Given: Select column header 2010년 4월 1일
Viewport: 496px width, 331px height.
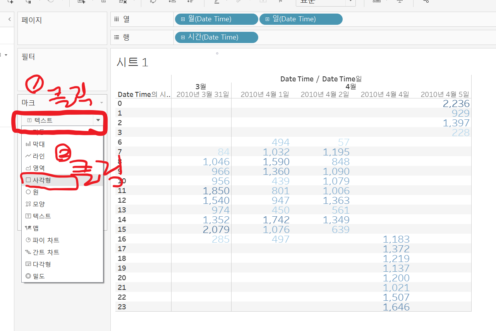Looking at the screenshot, I should point(265,94).
